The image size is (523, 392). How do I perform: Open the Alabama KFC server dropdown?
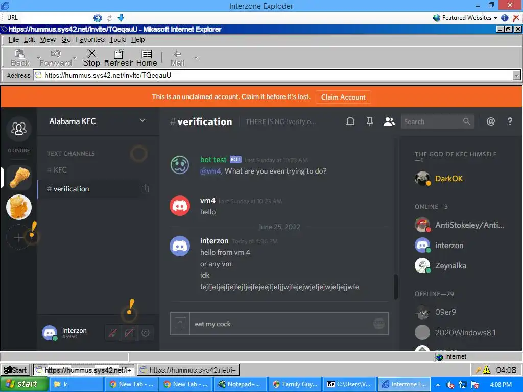[x=142, y=120]
